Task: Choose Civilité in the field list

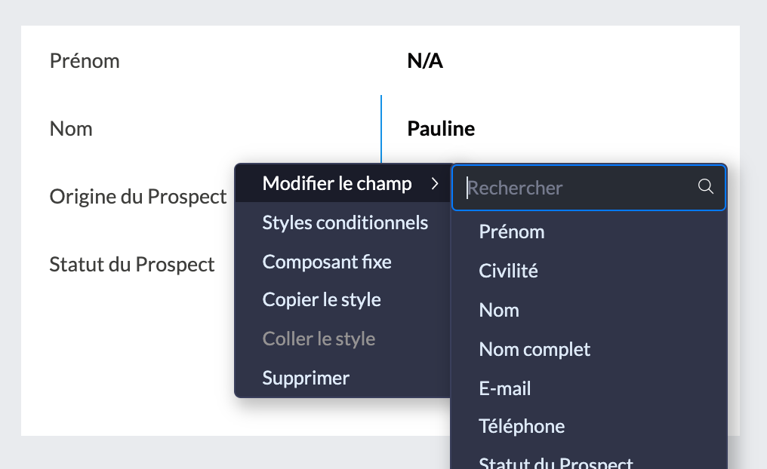Action: 509,271
